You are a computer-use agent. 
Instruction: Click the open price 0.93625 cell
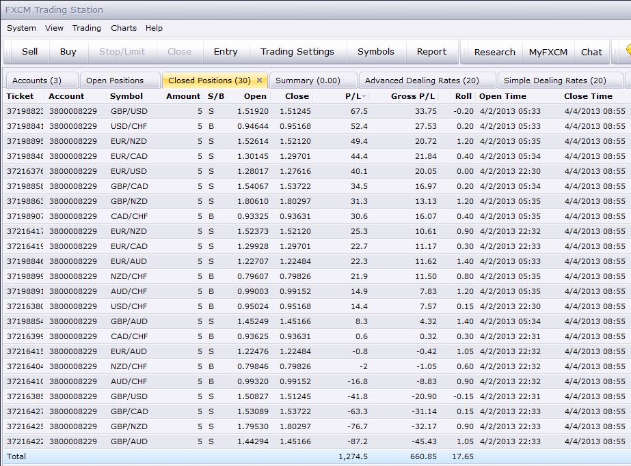[x=253, y=336]
